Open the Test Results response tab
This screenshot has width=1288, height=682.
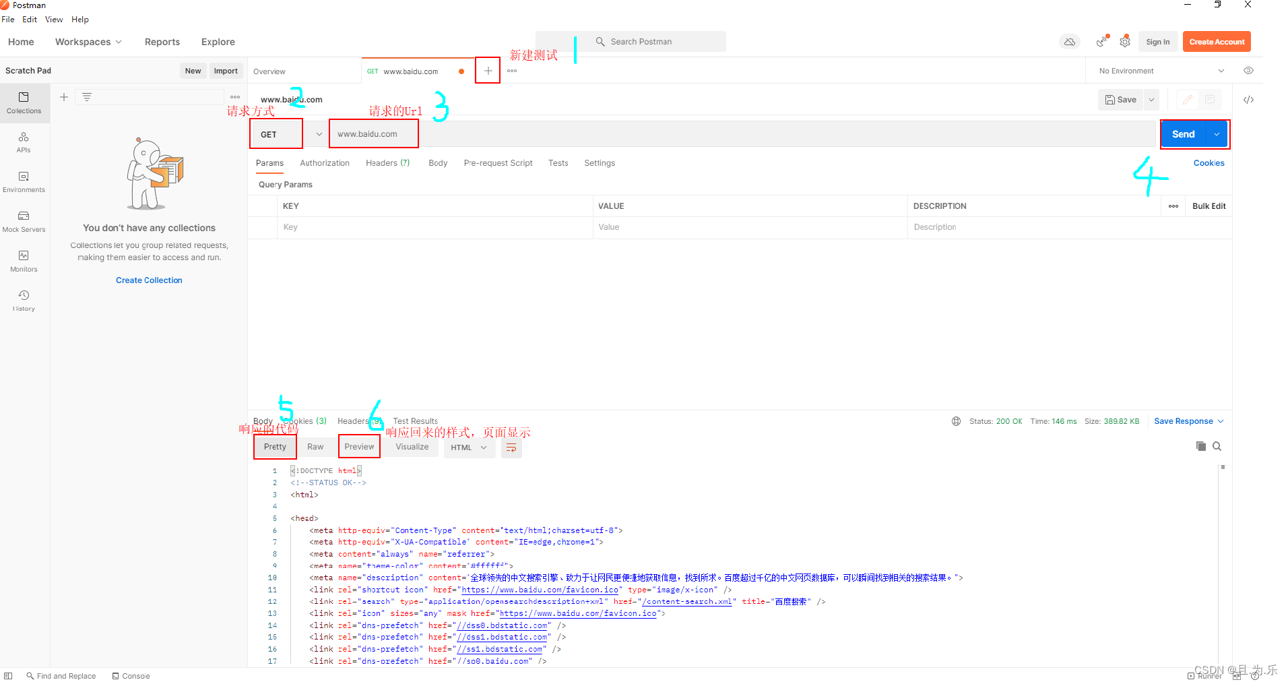click(x=415, y=421)
